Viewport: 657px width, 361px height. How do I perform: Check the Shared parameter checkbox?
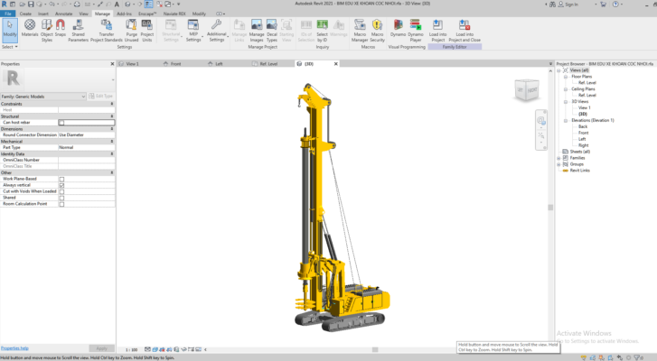coord(61,198)
